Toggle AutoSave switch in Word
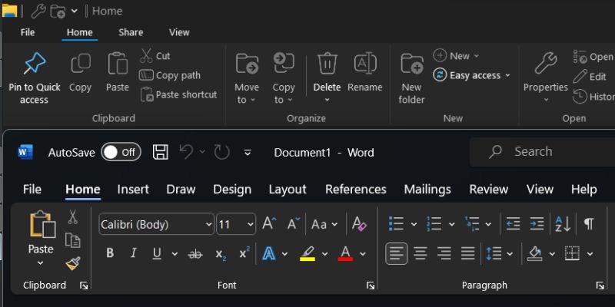Viewport: 615px width, 307px height. (x=121, y=152)
